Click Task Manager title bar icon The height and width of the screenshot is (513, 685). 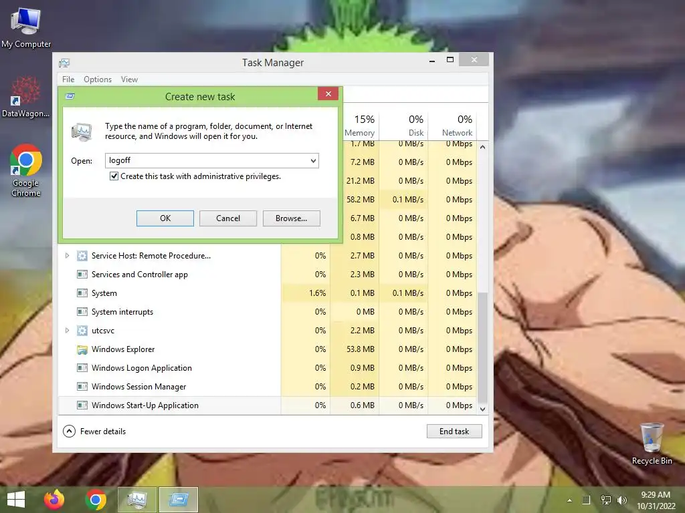[64, 63]
